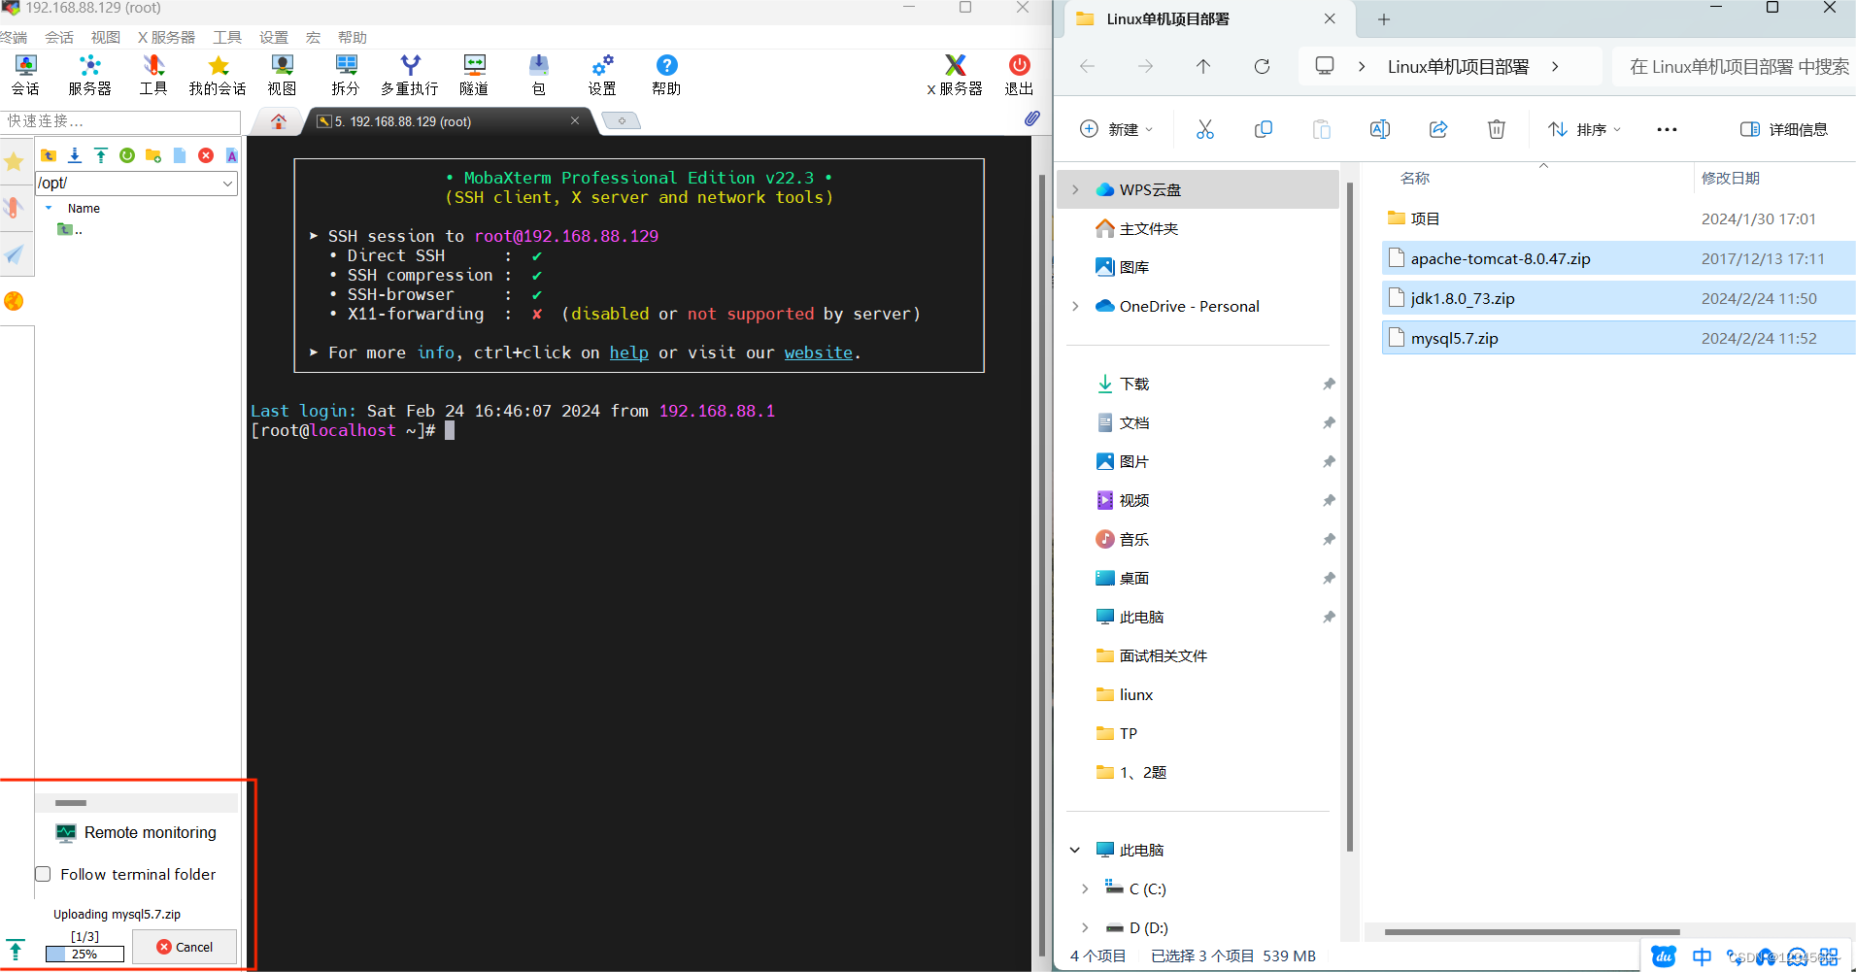This screenshot has width=1856, height=972.
Task: Switch to the home tab in MobaXterm
Action: [279, 121]
